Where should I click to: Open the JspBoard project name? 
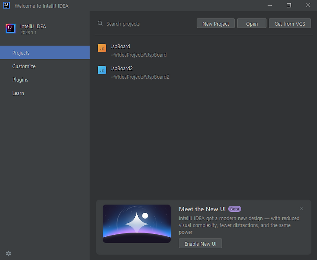(120, 47)
